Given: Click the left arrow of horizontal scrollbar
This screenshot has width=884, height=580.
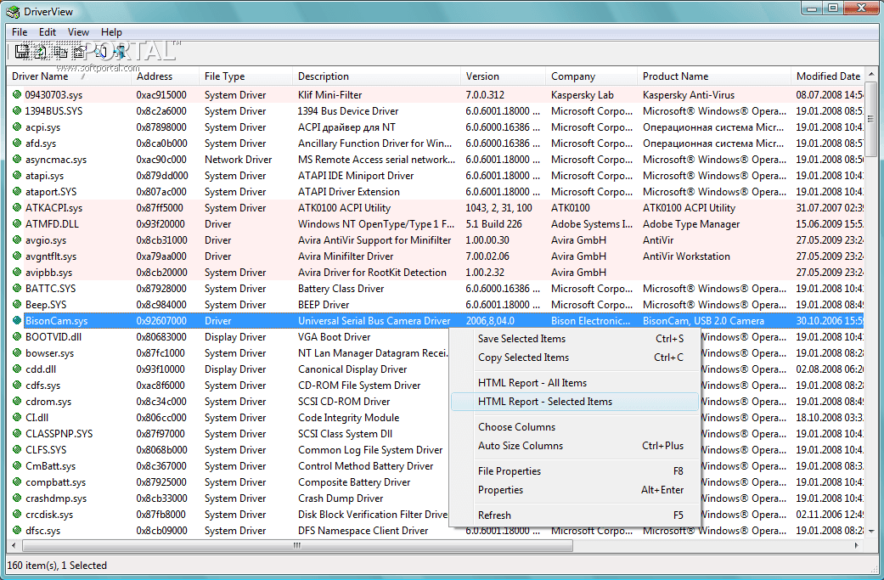Looking at the screenshot, I should [x=14, y=546].
